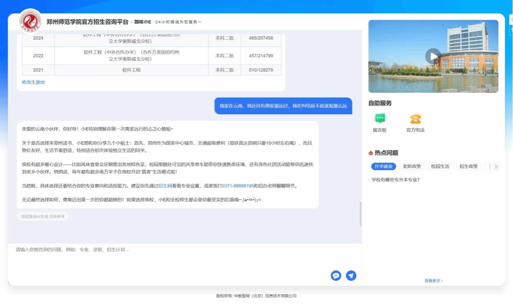Select the 升学就业 topic tab
The image size is (513, 305).
click(383, 166)
